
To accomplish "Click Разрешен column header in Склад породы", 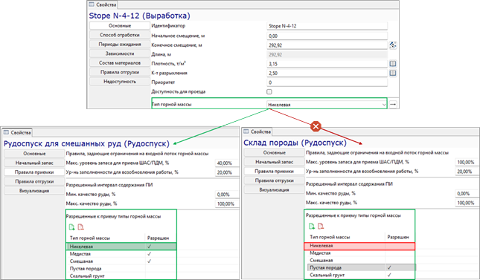I will (398, 237).
